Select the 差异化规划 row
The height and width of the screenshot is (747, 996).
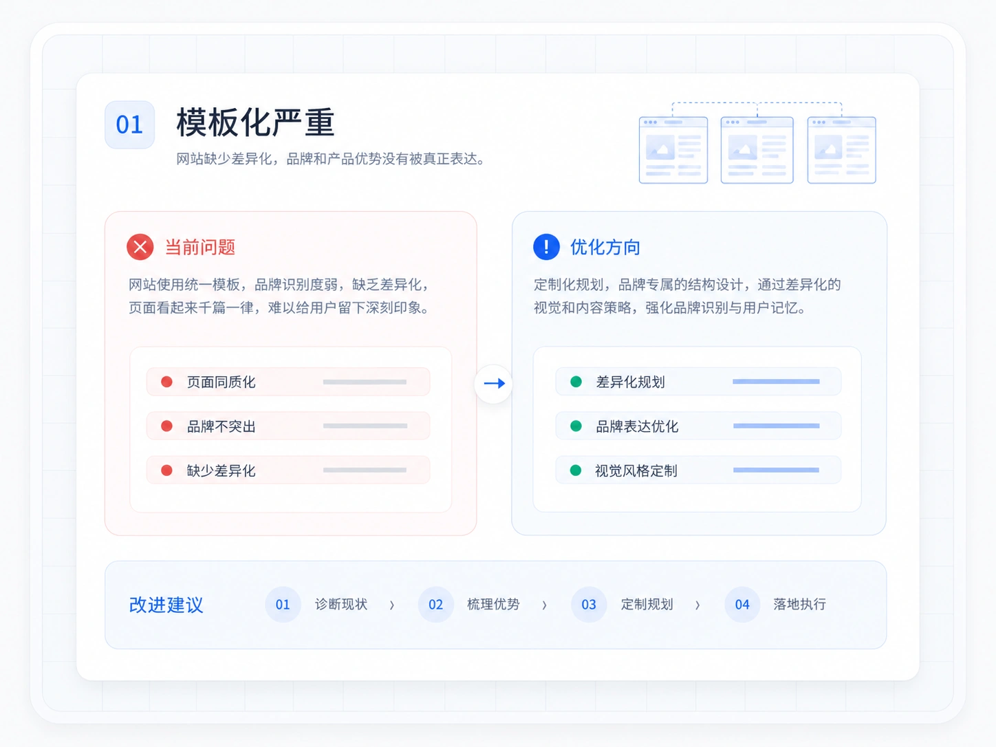tap(698, 382)
